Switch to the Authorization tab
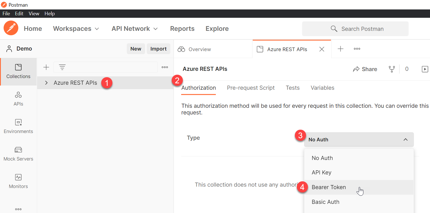Image resolution: width=430 pixels, height=213 pixels. (199, 88)
